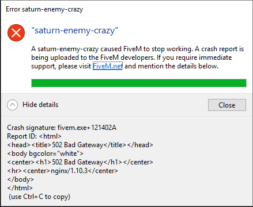Screen dimensions: 253x207
Task: Click the center h1 502 Bad Gateway line
Action: pos(80,162)
